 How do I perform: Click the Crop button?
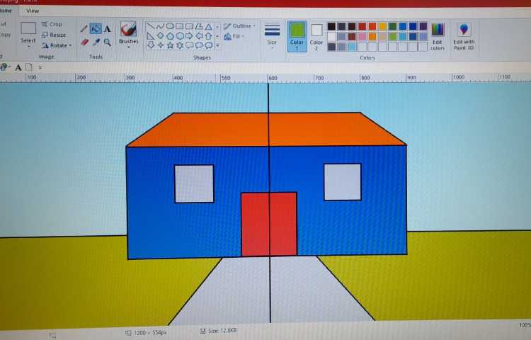[52, 24]
